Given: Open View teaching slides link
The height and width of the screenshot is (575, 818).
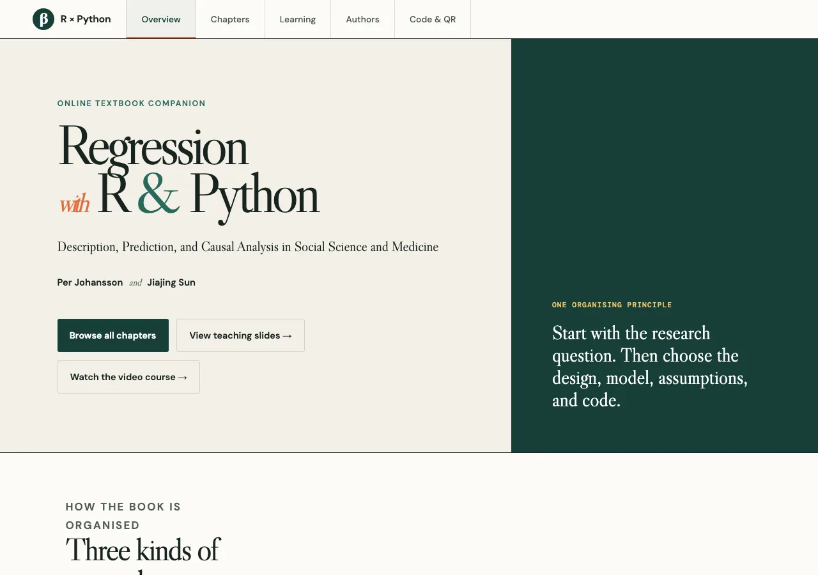Looking at the screenshot, I should (240, 335).
